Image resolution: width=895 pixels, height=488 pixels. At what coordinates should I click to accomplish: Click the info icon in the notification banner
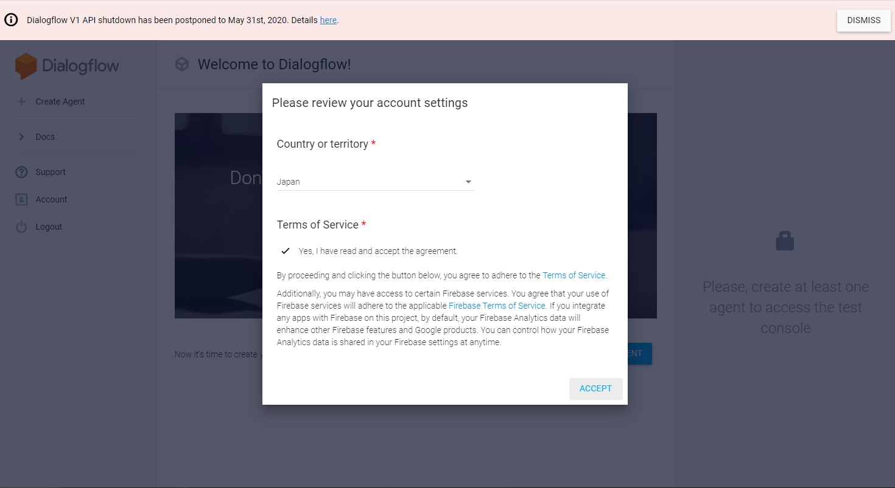click(x=11, y=20)
